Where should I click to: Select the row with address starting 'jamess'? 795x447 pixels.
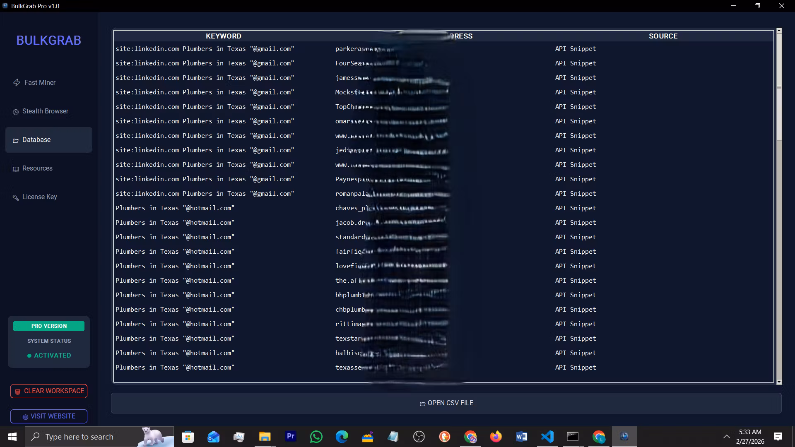[x=443, y=78]
